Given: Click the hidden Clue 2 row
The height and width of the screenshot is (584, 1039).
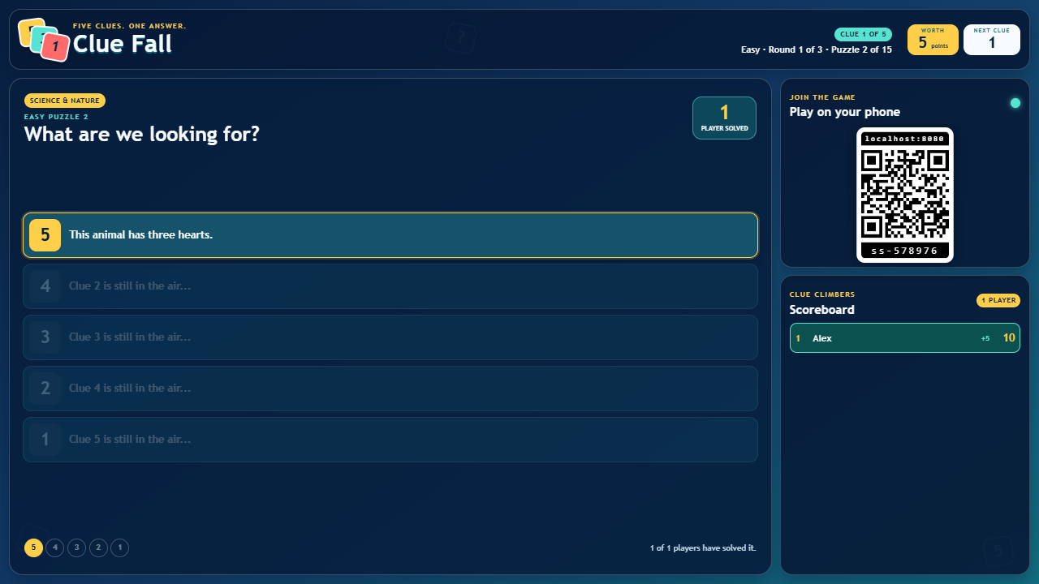Looking at the screenshot, I should coord(390,286).
